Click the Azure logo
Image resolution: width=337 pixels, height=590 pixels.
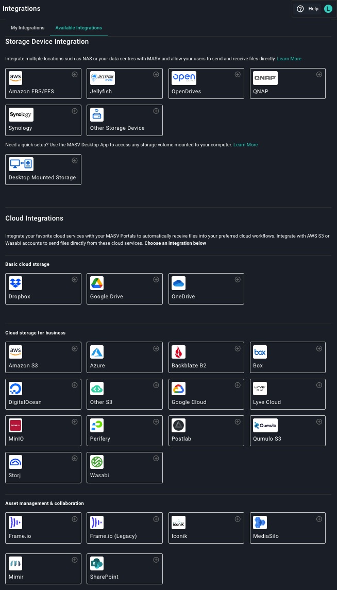[x=97, y=352]
